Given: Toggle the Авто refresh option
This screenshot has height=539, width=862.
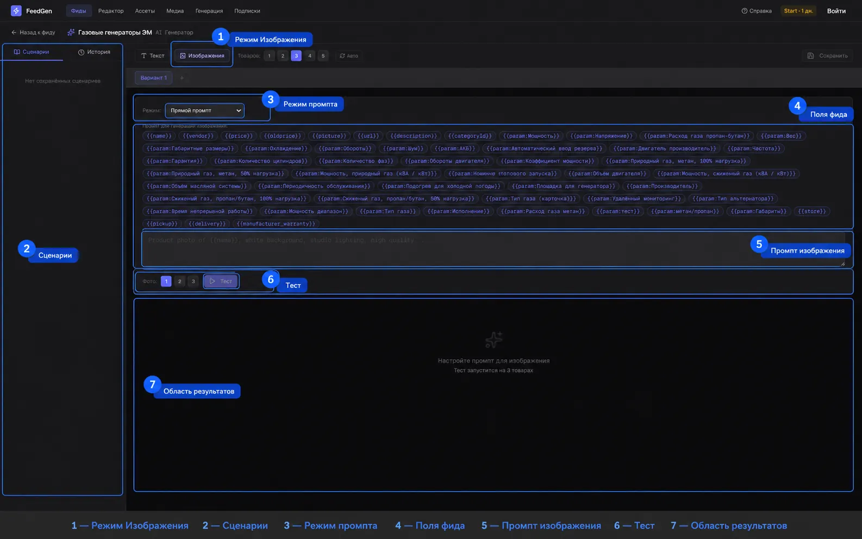Looking at the screenshot, I should (x=349, y=56).
